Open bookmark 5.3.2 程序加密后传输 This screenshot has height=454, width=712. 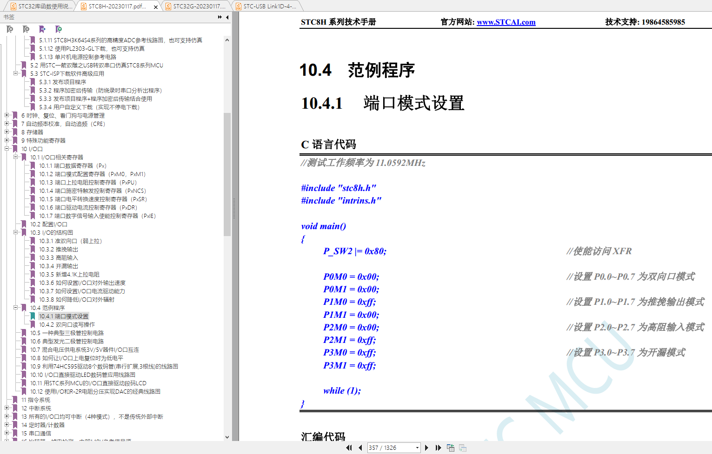click(x=100, y=90)
